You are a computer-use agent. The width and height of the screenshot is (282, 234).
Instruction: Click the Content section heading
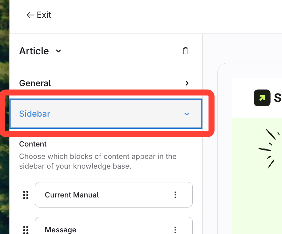(33, 144)
